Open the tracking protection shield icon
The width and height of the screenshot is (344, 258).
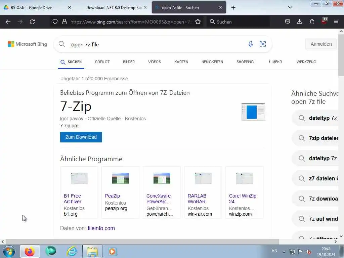[55, 21]
